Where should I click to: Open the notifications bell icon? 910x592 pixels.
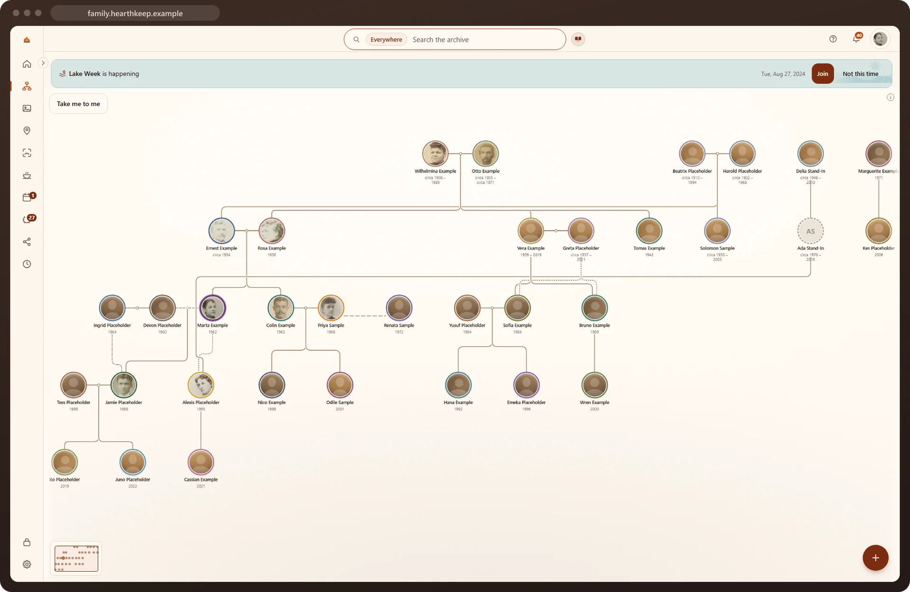[856, 39]
